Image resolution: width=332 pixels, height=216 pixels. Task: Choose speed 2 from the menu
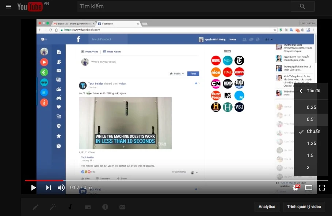pyautogui.click(x=308, y=167)
